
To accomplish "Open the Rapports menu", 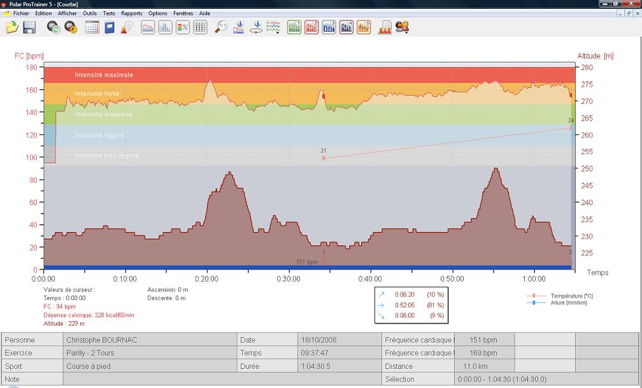I will [x=132, y=13].
